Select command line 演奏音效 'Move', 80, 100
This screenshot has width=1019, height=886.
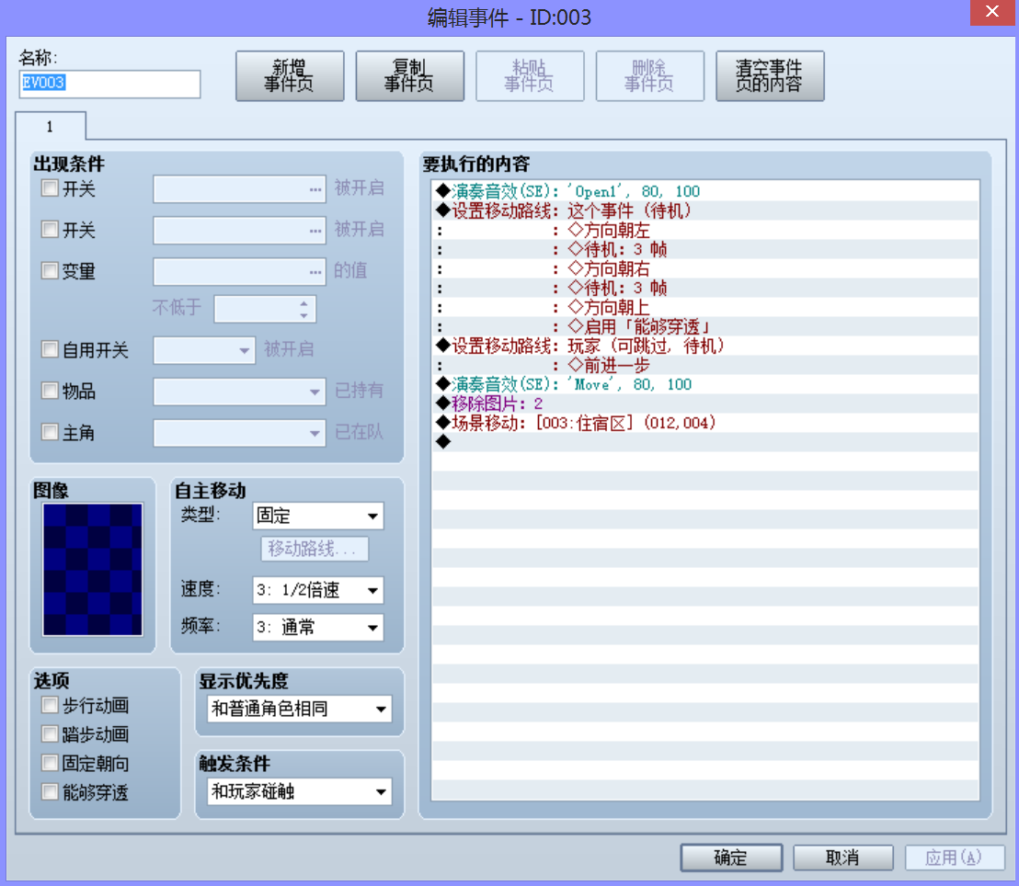coord(705,384)
